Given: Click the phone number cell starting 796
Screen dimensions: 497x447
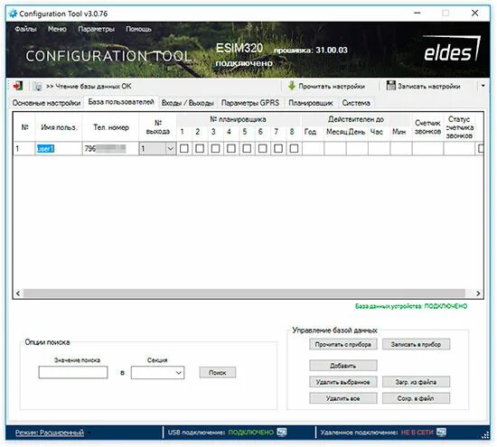Looking at the screenshot, I should (x=110, y=148).
